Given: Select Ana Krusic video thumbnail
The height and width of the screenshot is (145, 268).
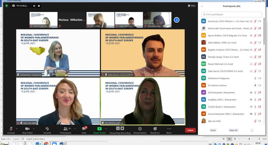Looking at the screenshot, I should point(44,20).
